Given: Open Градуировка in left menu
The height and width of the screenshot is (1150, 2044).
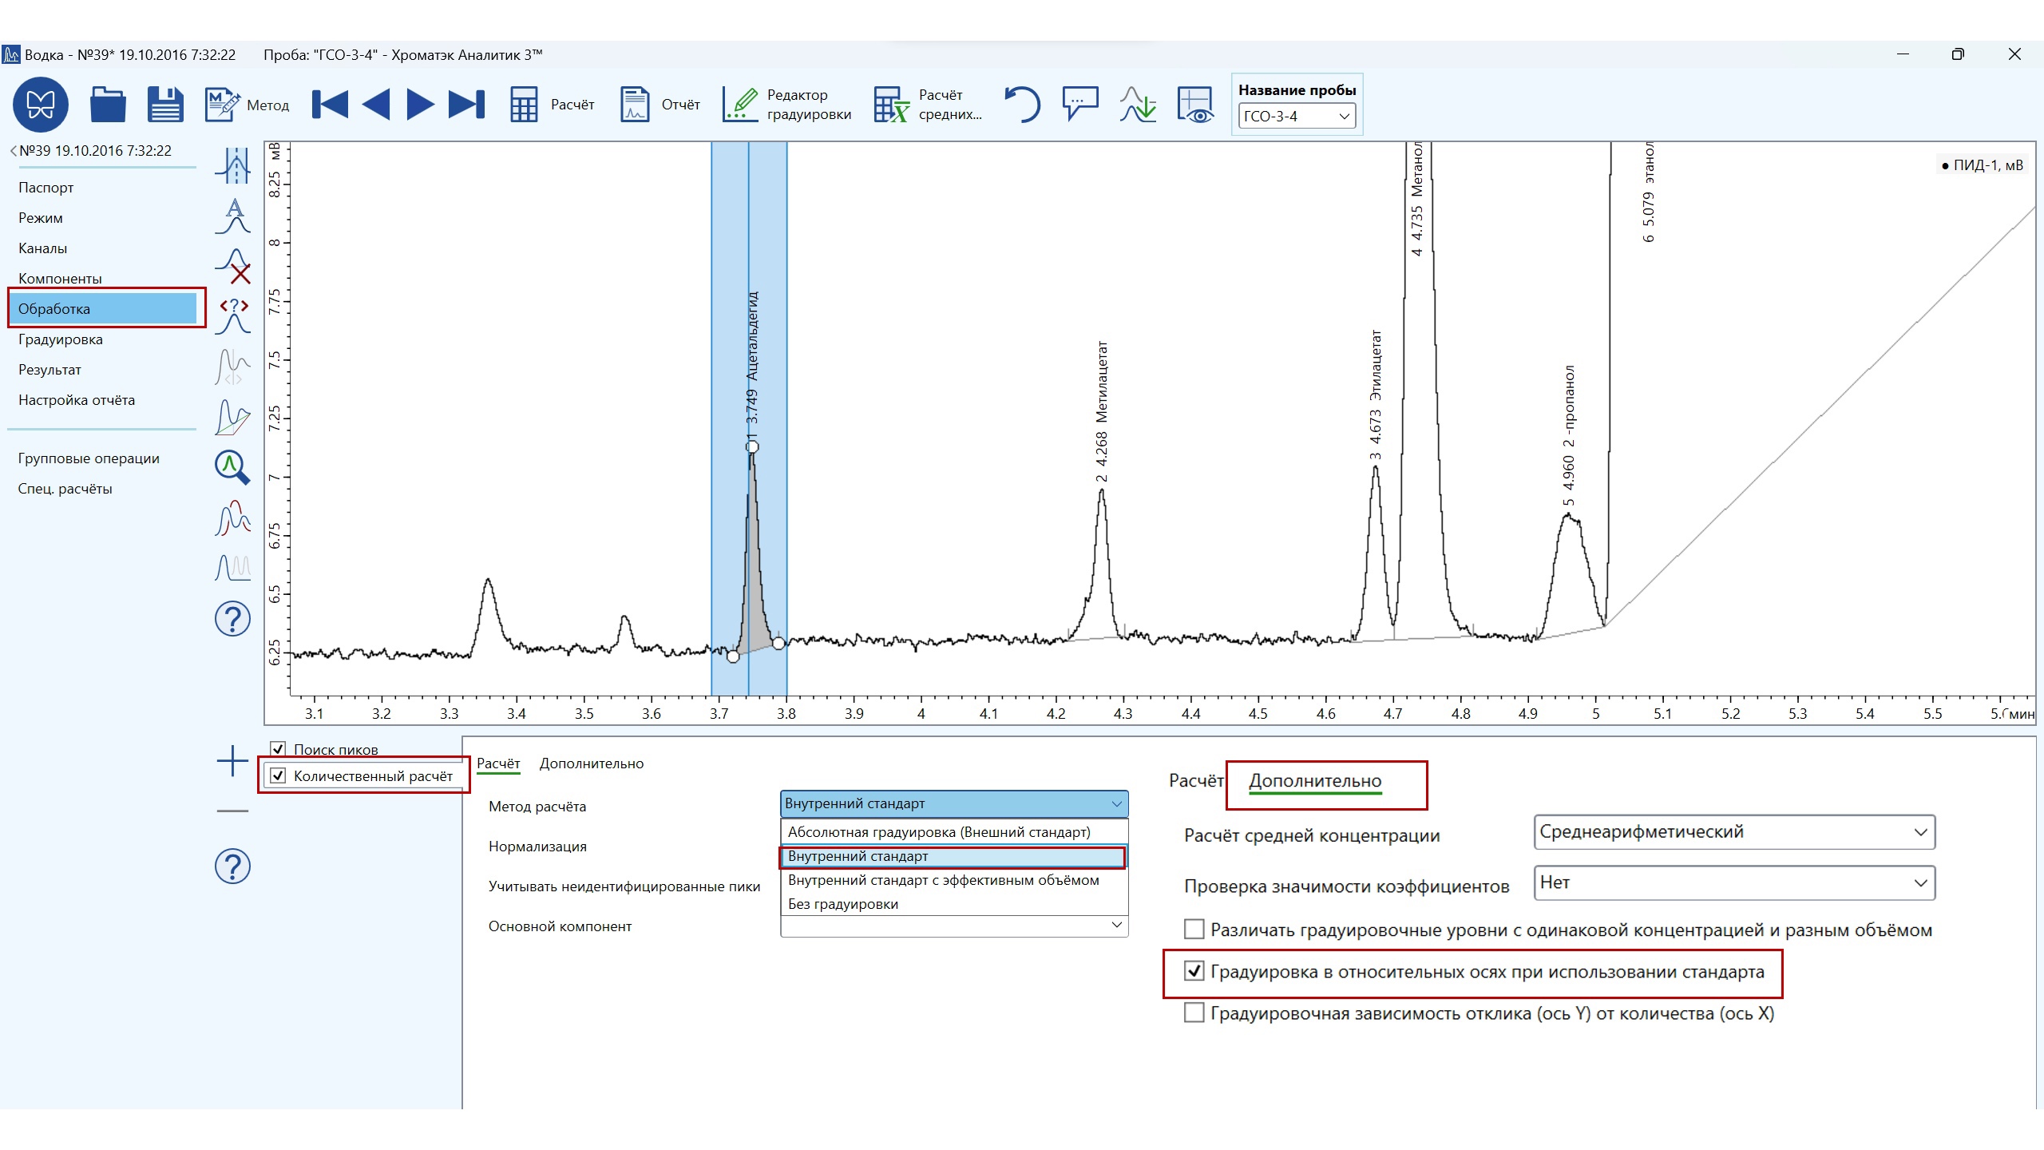Looking at the screenshot, I should [x=61, y=339].
